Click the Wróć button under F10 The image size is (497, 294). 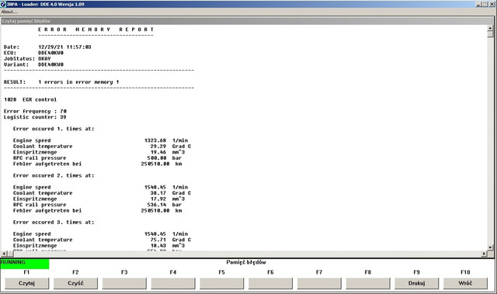[x=465, y=283]
